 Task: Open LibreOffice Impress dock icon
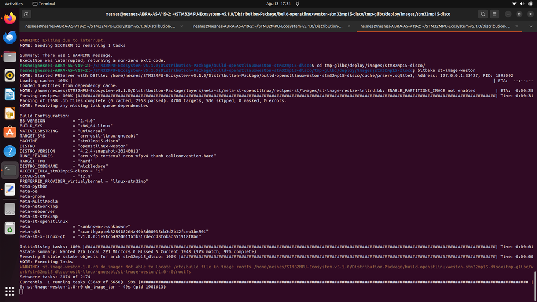(x=10, y=113)
